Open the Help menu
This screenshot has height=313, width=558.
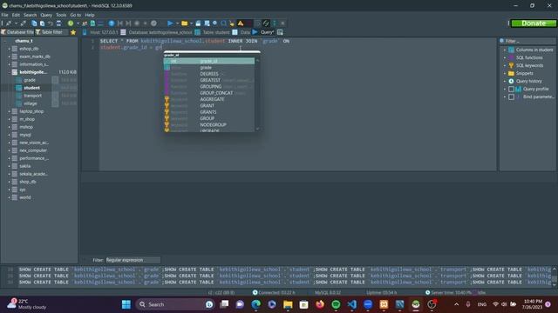[x=90, y=15]
